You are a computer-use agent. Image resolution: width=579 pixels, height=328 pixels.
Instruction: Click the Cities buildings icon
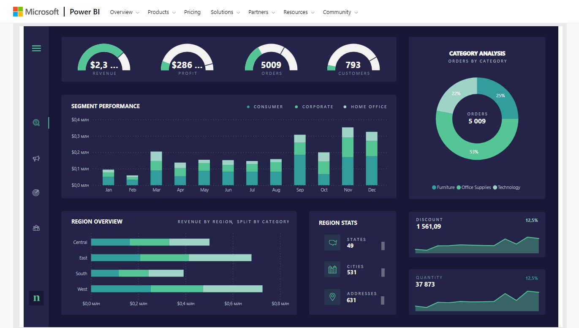pyautogui.click(x=332, y=269)
